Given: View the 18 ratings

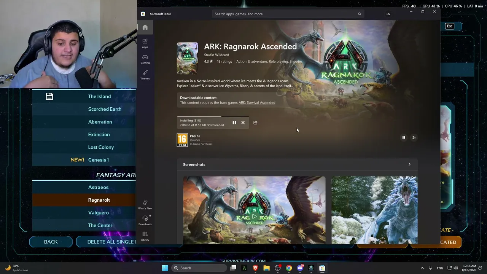Looking at the screenshot, I should tap(224, 62).
